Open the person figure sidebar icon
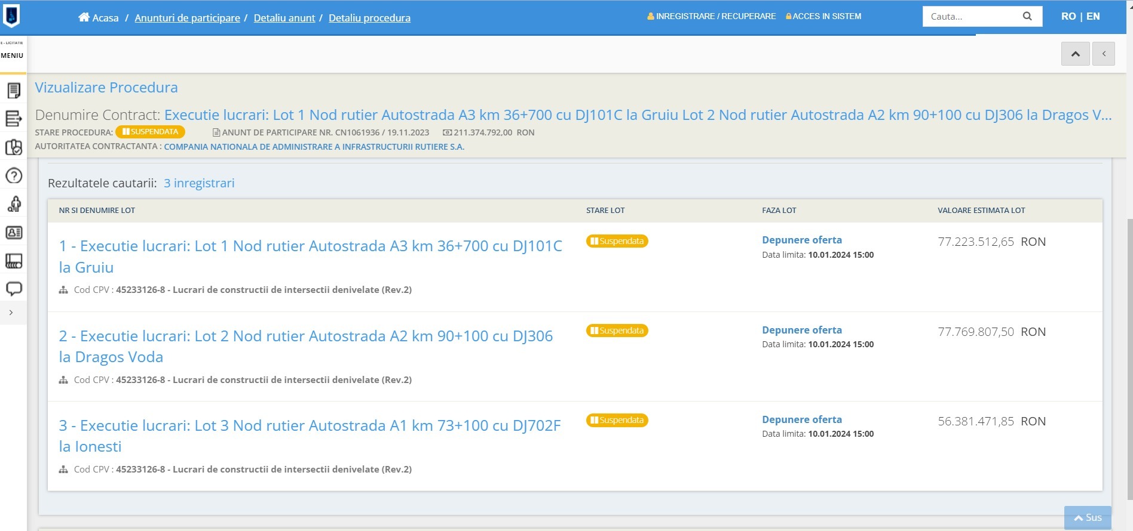 pos(14,204)
